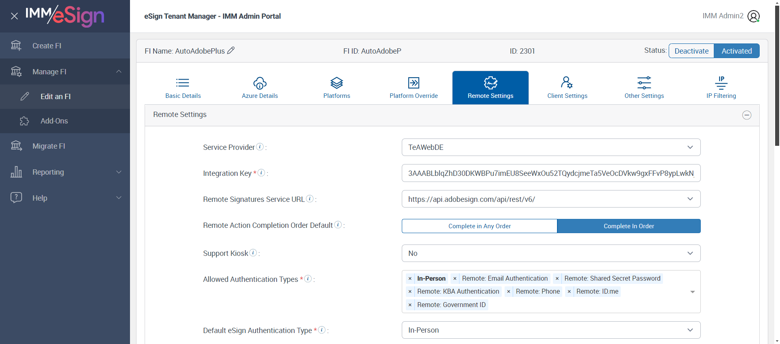Image resolution: width=780 pixels, height=344 pixels.
Task: Collapse the Remote Settings panel with the minus icon
Action: pyautogui.click(x=747, y=115)
